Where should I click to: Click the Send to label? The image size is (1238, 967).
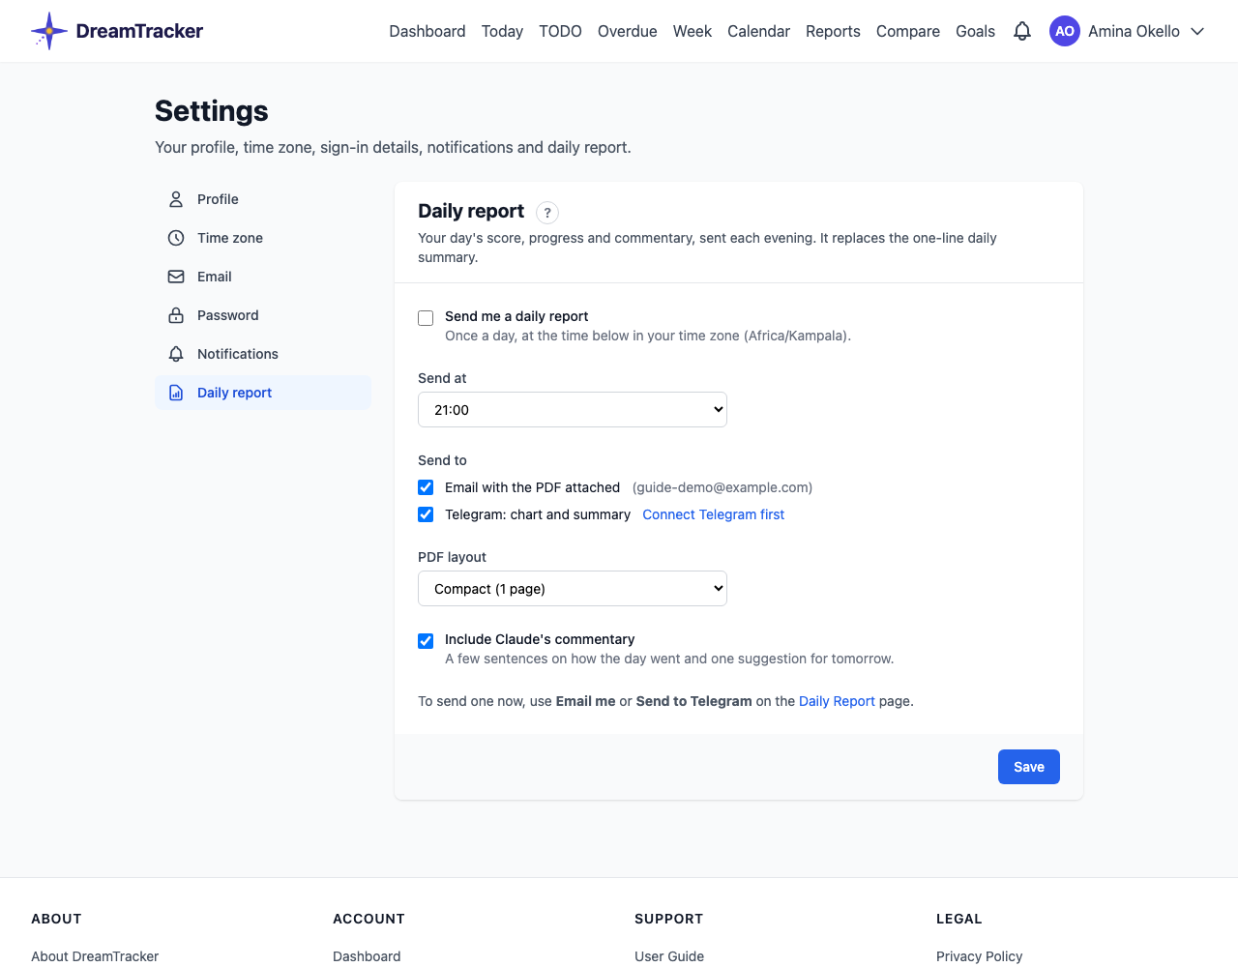(442, 460)
